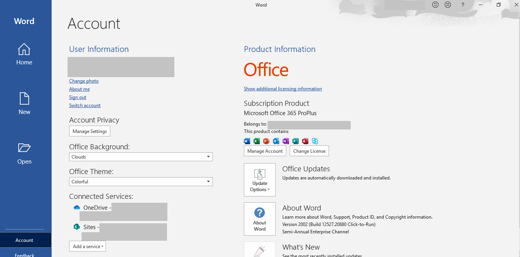The image size is (520, 257).
Task: Click the Switch account link
Action: click(85, 105)
